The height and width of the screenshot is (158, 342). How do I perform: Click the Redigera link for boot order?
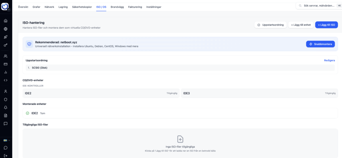(x=329, y=60)
